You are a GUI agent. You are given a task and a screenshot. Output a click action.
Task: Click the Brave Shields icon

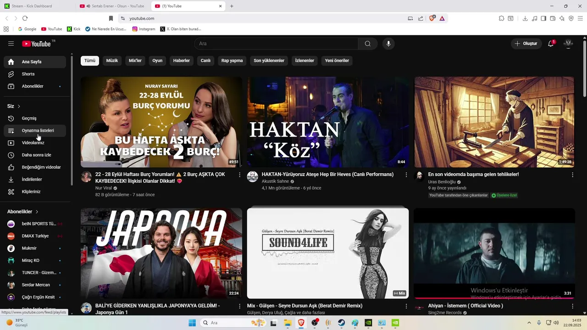[432, 18]
